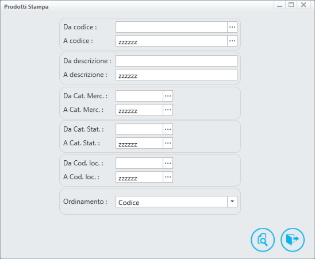The width and height of the screenshot is (315, 259).
Task: Open lookup for A codice field
Action: (232, 41)
